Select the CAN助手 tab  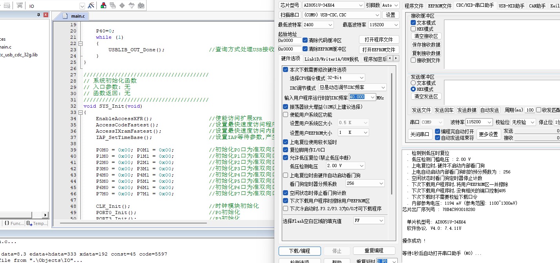pos(536,6)
